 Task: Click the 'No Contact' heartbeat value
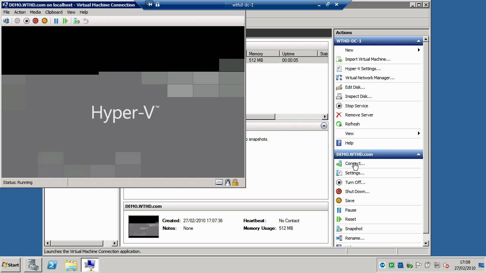coord(289,221)
